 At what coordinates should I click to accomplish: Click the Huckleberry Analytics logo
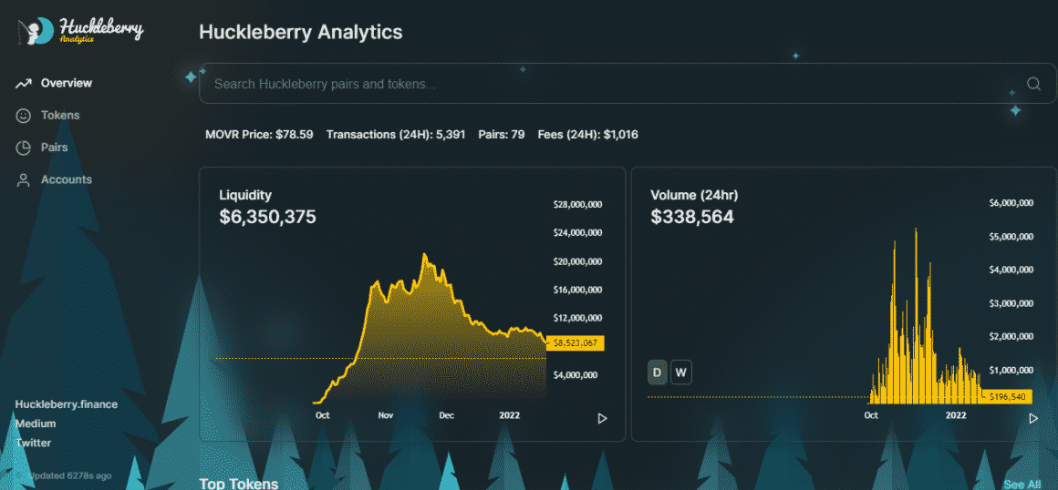[x=80, y=30]
